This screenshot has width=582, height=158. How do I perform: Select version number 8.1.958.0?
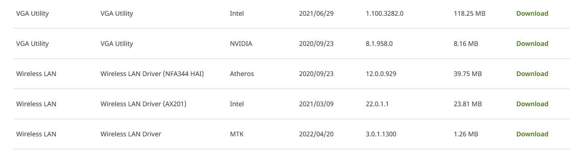[379, 44]
